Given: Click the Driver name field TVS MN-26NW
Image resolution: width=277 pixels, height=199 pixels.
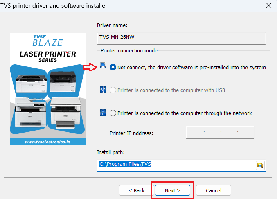Looking at the screenshot, I should click(x=181, y=38).
